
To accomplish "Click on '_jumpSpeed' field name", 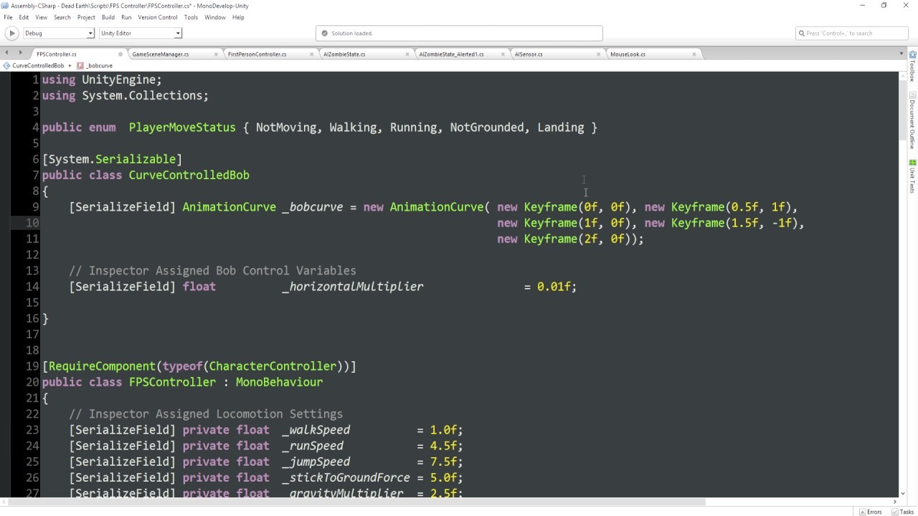I will pos(316,462).
